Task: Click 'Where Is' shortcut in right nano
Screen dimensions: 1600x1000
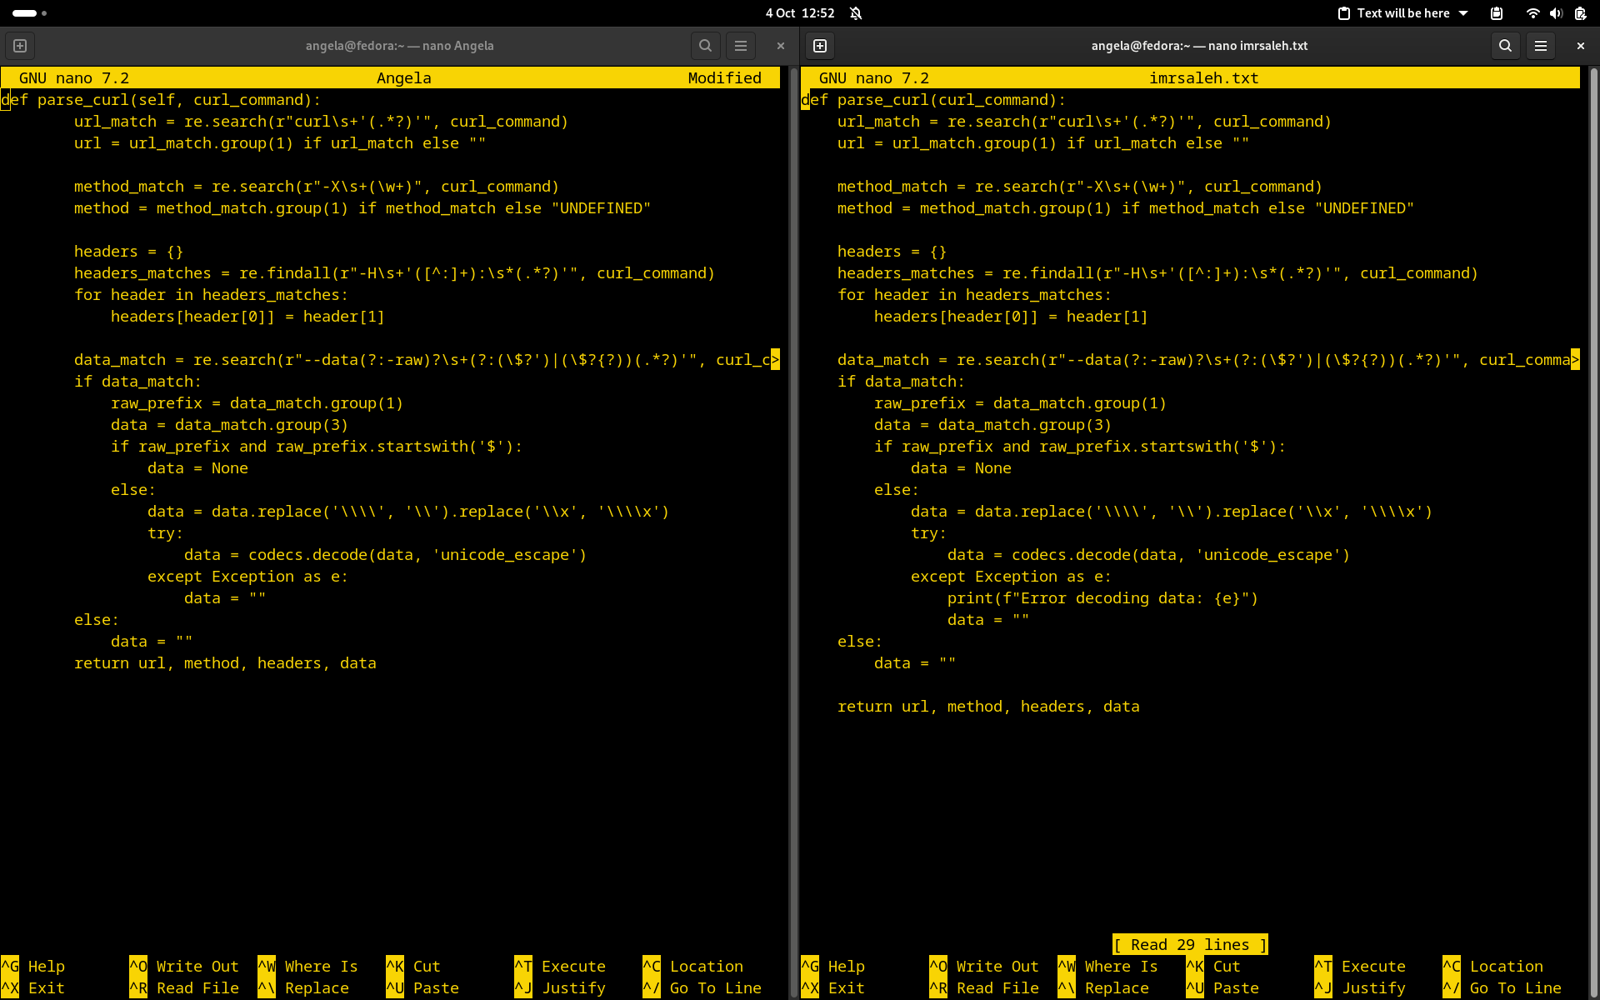Action: (1121, 966)
